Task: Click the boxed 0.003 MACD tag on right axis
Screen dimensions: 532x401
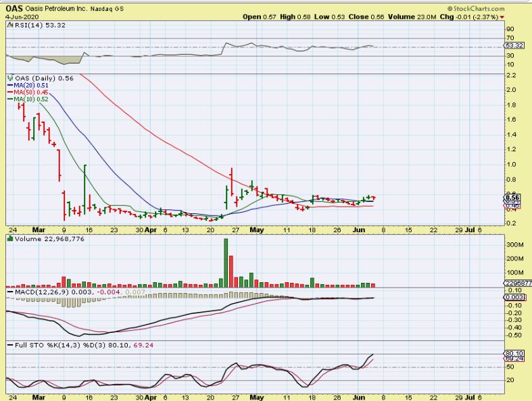Action: [515, 297]
